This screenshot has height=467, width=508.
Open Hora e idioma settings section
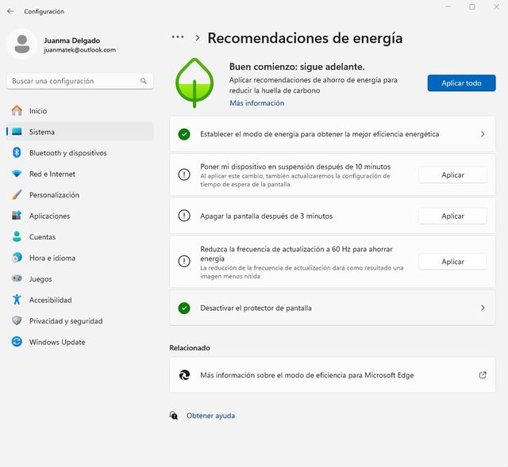pos(52,258)
